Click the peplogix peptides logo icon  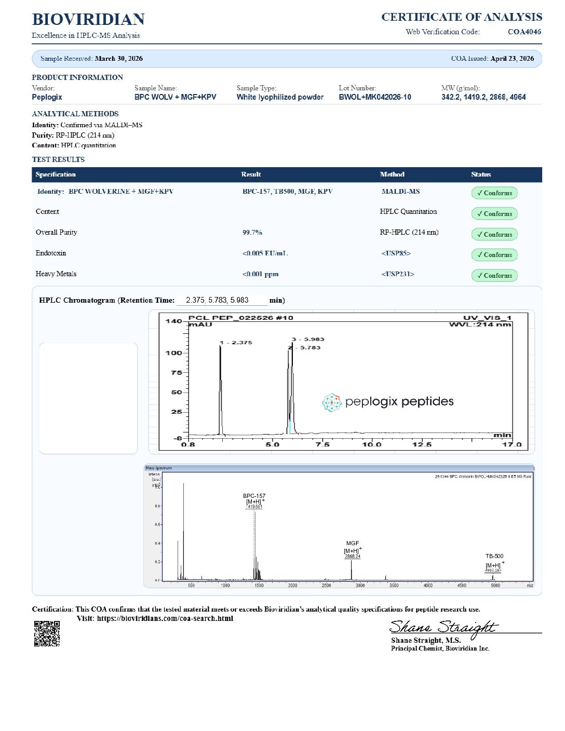click(331, 402)
